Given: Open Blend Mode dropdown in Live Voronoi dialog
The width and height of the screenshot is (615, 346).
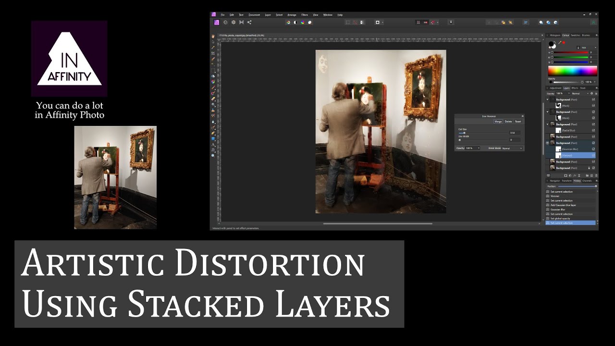Looking at the screenshot, I should 512,148.
